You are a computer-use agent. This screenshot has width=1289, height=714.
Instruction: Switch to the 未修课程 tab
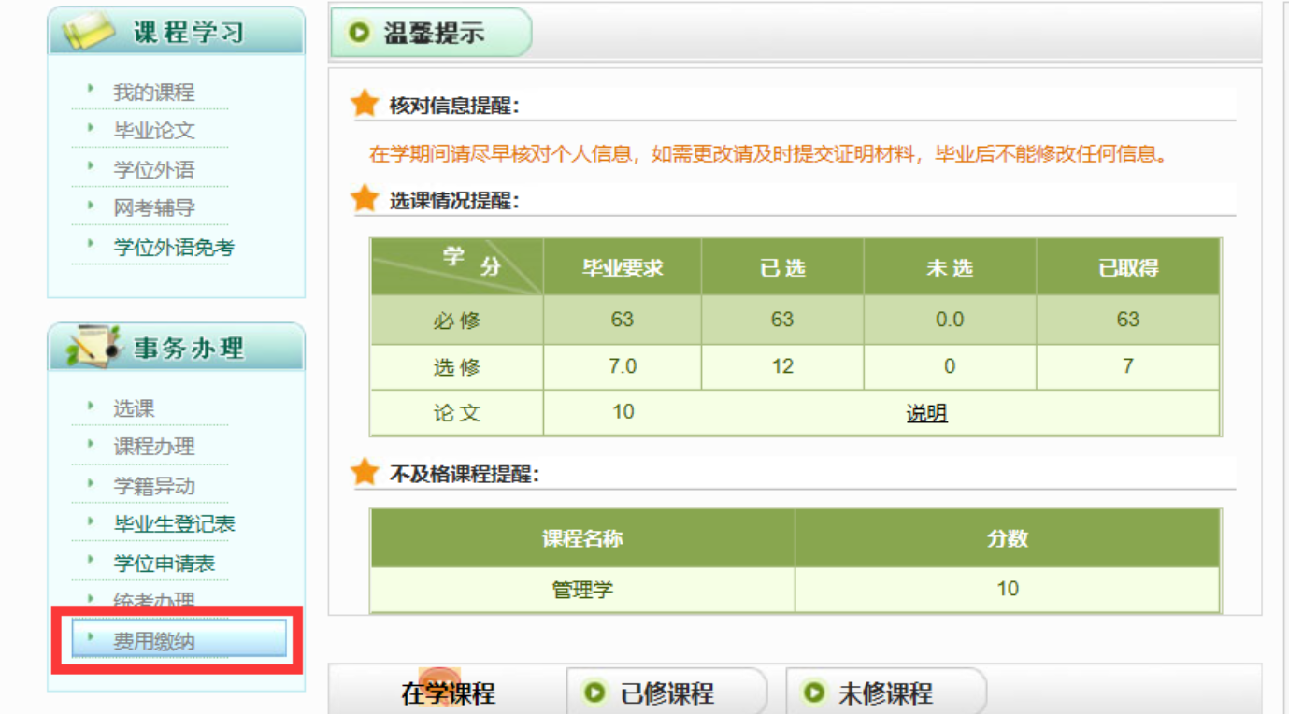884,693
